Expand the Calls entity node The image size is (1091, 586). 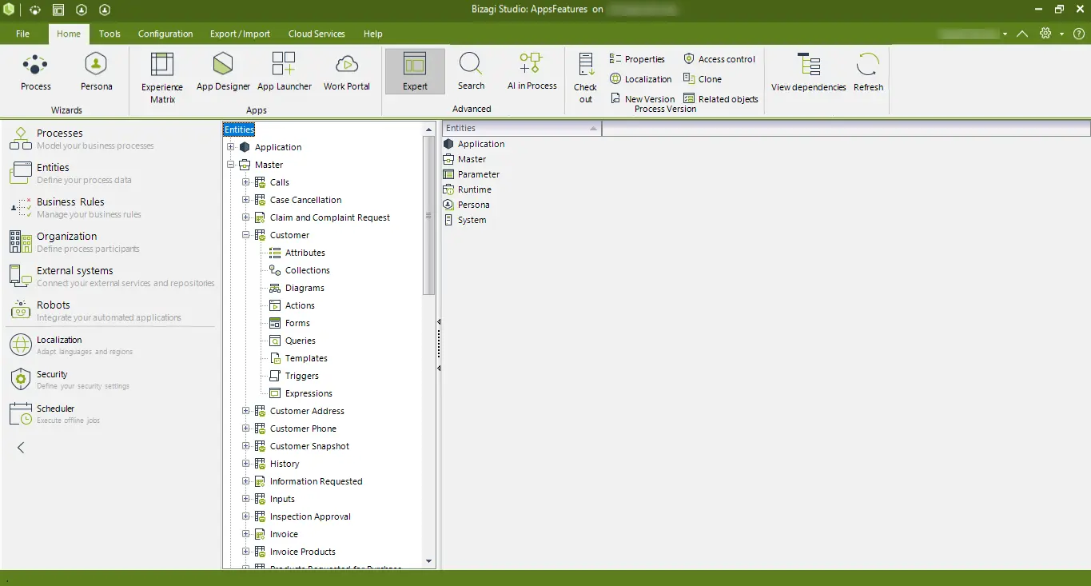point(246,182)
